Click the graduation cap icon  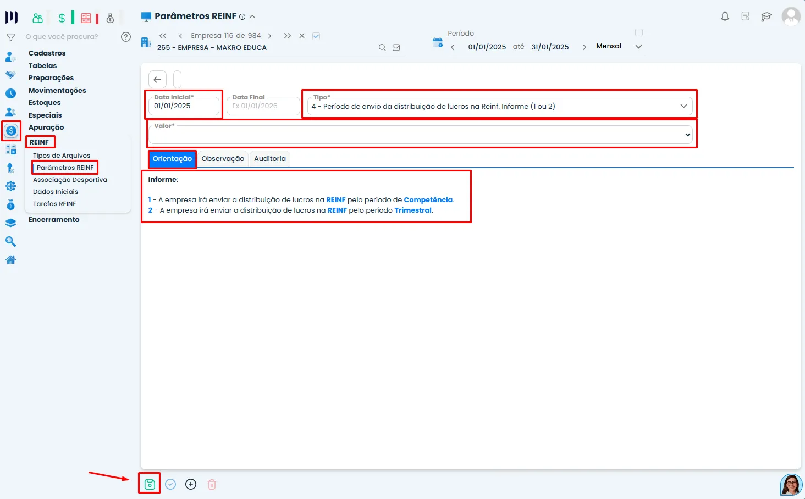766,16
